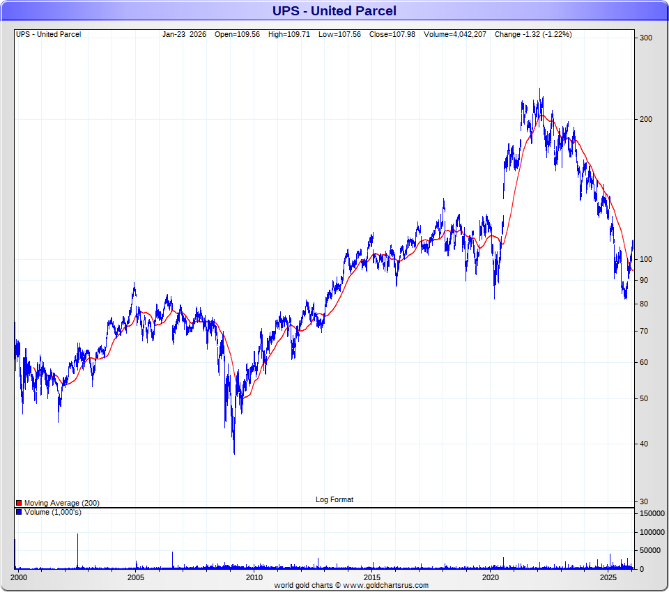
Task: Click the 'High=109.71' value
Action: click(289, 35)
